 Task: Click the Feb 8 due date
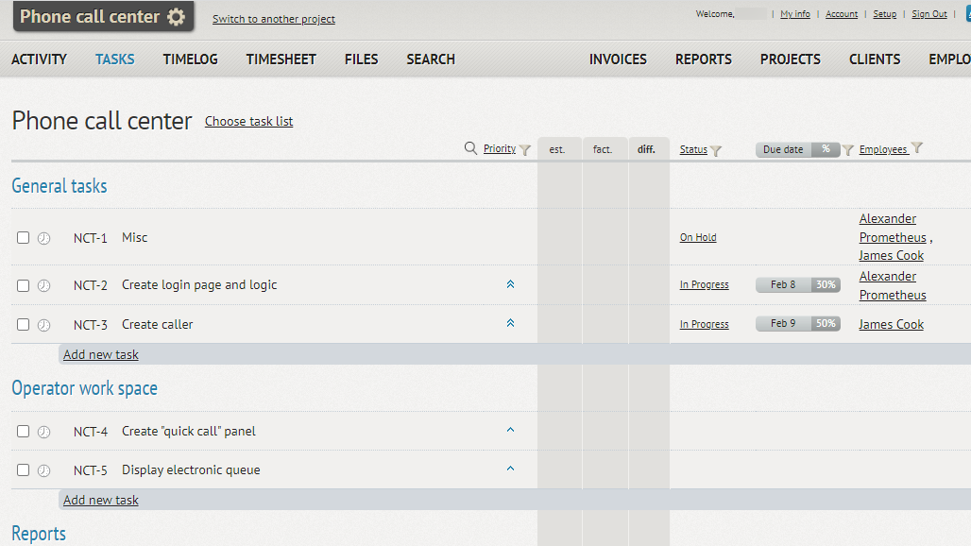[x=783, y=284]
